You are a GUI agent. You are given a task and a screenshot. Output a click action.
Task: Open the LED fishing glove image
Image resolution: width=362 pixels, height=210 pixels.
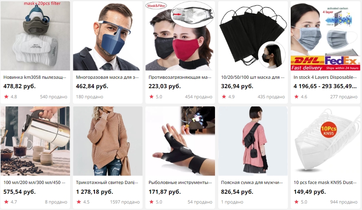pyautogui.click(x=180, y=141)
